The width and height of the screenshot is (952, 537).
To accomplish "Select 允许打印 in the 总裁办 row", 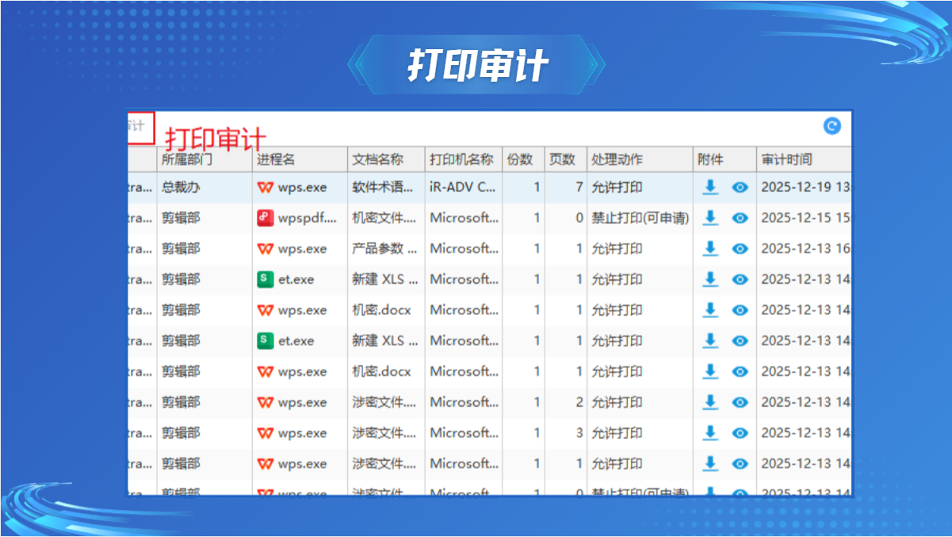I will click(x=640, y=187).
